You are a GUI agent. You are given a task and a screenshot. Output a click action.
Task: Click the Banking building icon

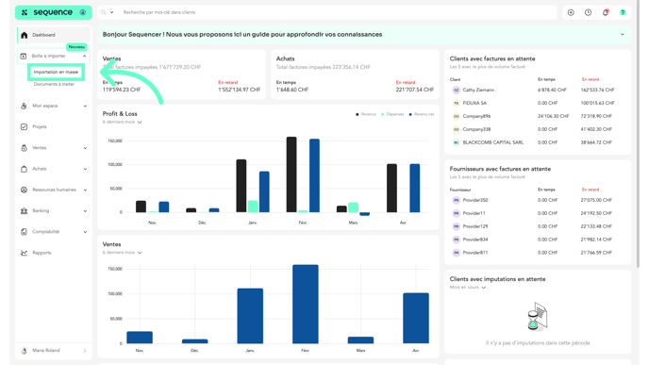coord(24,210)
